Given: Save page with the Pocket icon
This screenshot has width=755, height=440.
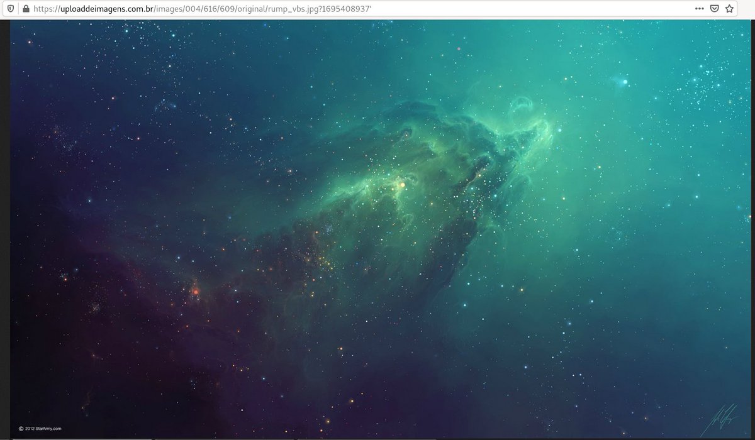Looking at the screenshot, I should [715, 9].
